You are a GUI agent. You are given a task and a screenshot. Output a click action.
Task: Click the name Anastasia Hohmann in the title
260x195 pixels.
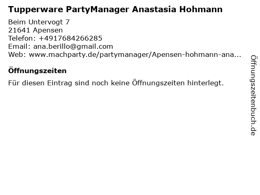pos(177,9)
